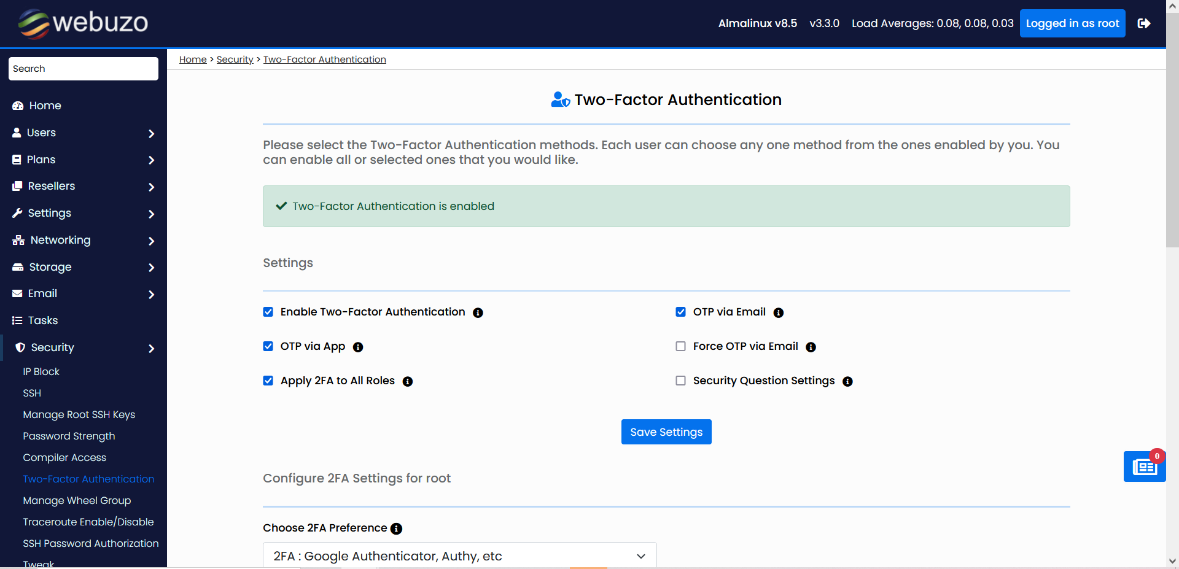This screenshot has width=1179, height=569.
Task: Open Password Strength in the sidebar
Action: point(69,436)
